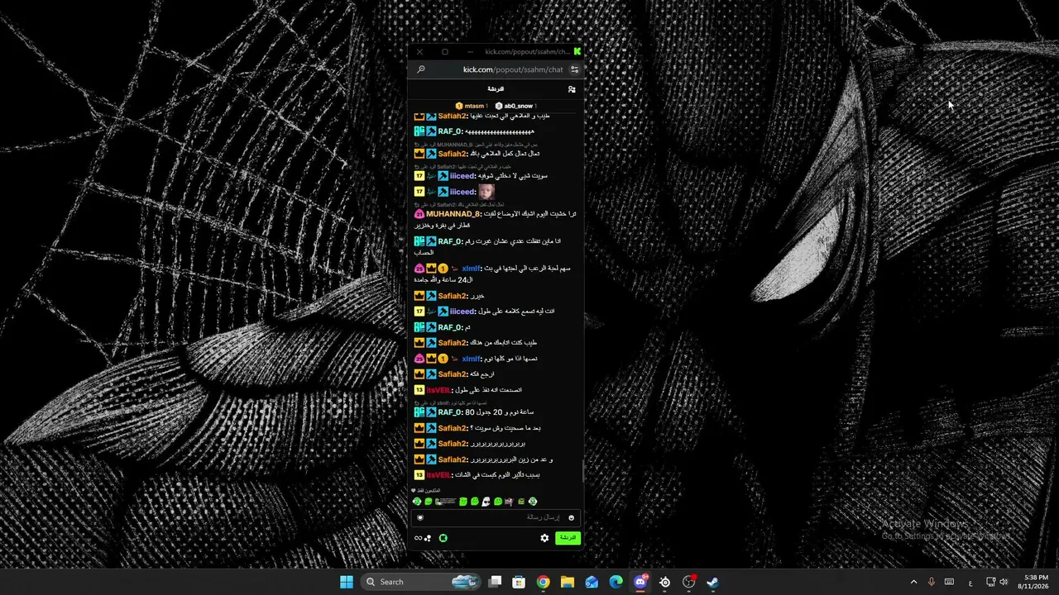Open the Windows Start menu
1059x595 pixels.
pyautogui.click(x=347, y=582)
